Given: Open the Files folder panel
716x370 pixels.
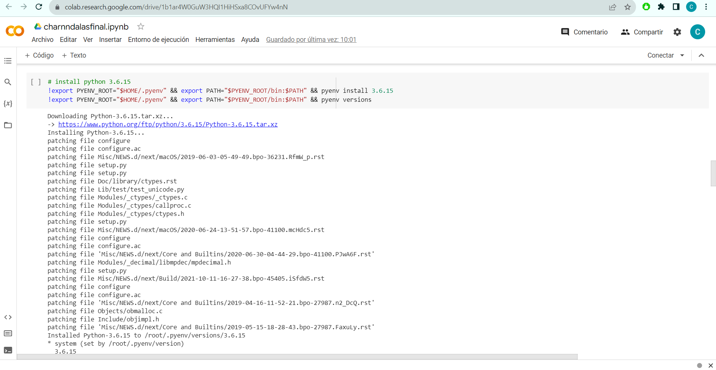Looking at the screenshot, I should tap(8, 125).
